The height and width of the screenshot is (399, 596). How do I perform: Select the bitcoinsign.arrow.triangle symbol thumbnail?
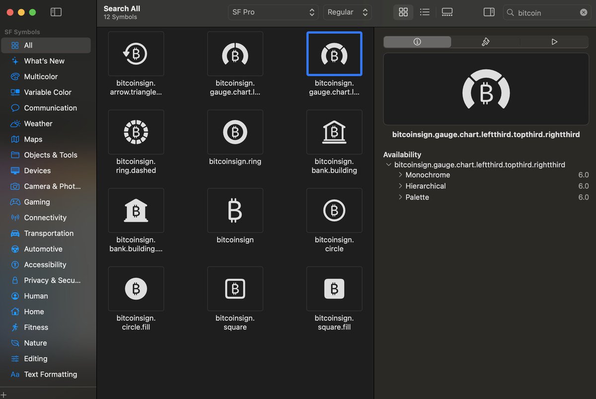pyautogui.click(x=136, y=54)
